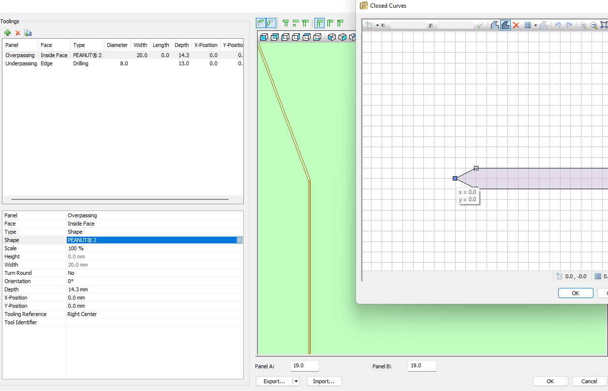Toggle the first panel outline mode button
The width and height of the screenshot is (608, 391).
tap(261, 23)
